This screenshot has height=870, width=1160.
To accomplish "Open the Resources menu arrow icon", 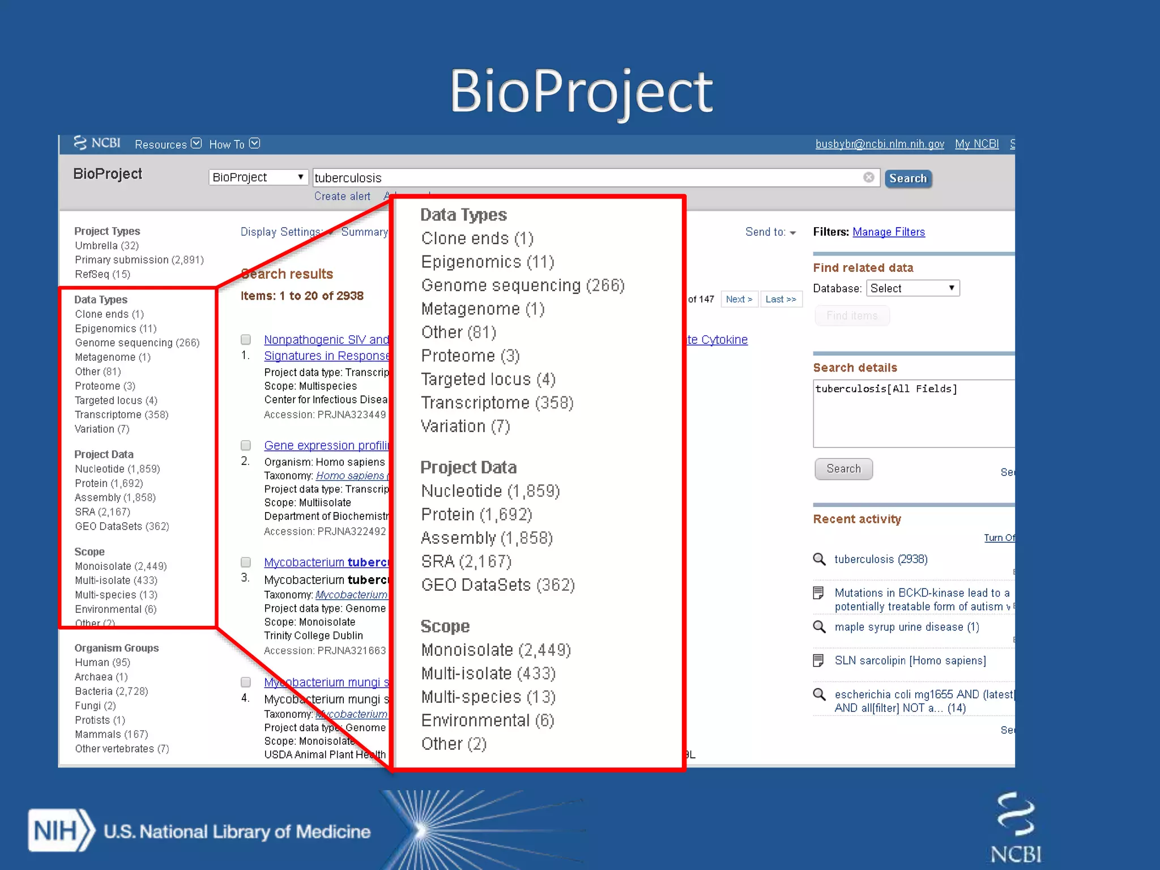I will point(197,143).
